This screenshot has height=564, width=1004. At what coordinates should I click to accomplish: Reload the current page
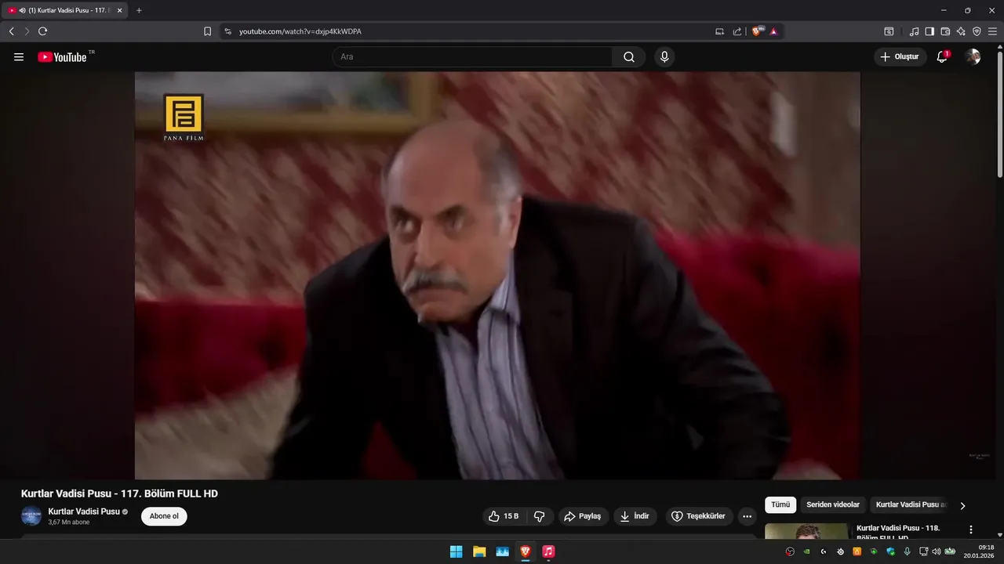[x=42, y=31]
